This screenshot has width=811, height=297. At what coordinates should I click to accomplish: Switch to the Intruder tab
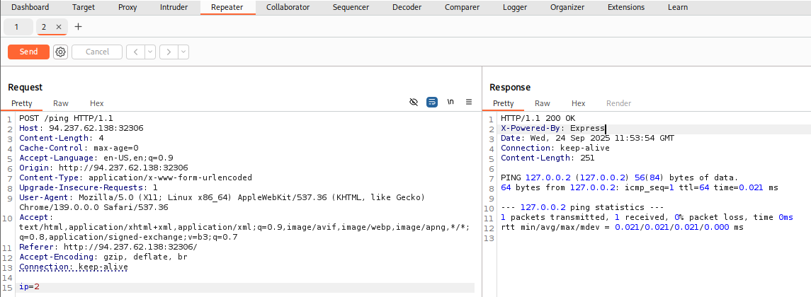[x=174, y=7]
